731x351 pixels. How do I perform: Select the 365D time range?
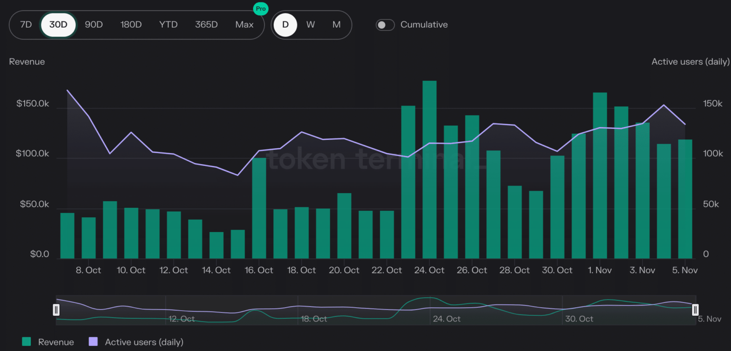pyautogui.click(x=206, y=25)
